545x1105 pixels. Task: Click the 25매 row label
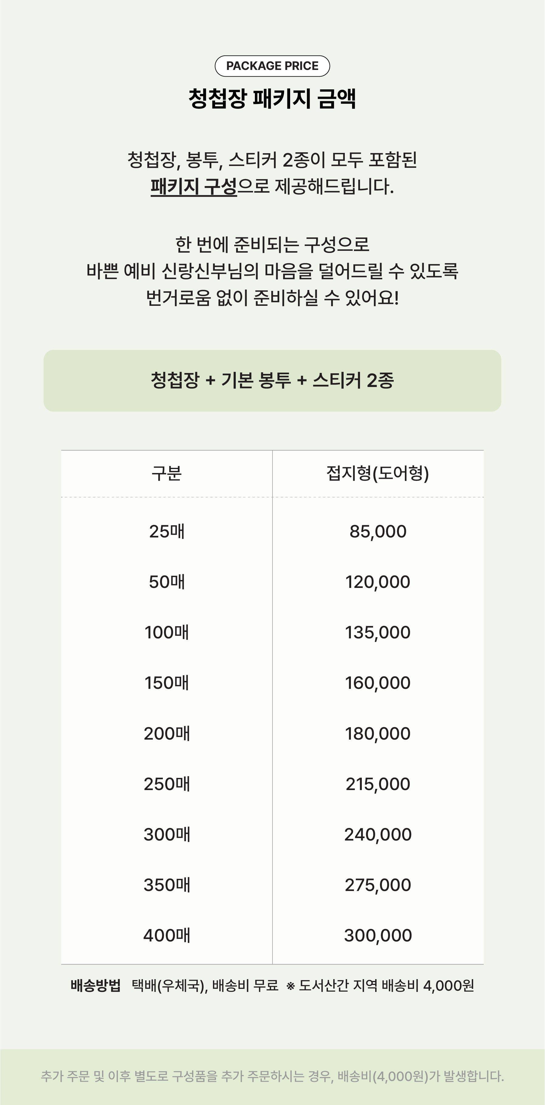point(167,531)
